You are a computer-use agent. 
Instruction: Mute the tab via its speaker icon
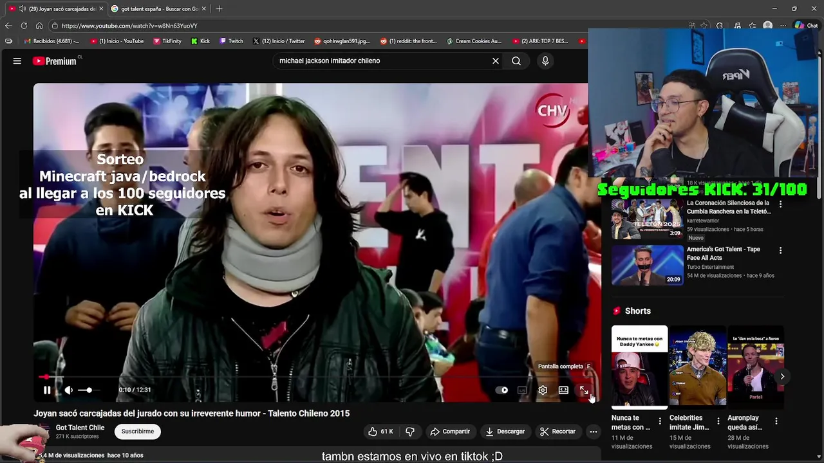coord(23,9)
